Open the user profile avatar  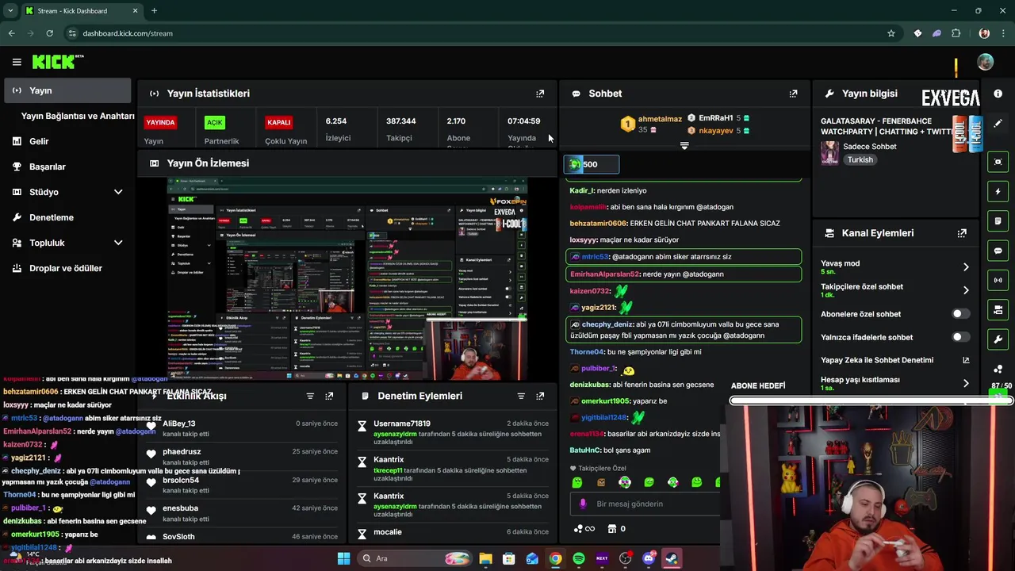[985, 62]
